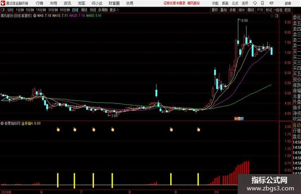This screenshot has height=194, width=301.
Task: Open the 问小达 menu
Action: (x=97, y=3)
